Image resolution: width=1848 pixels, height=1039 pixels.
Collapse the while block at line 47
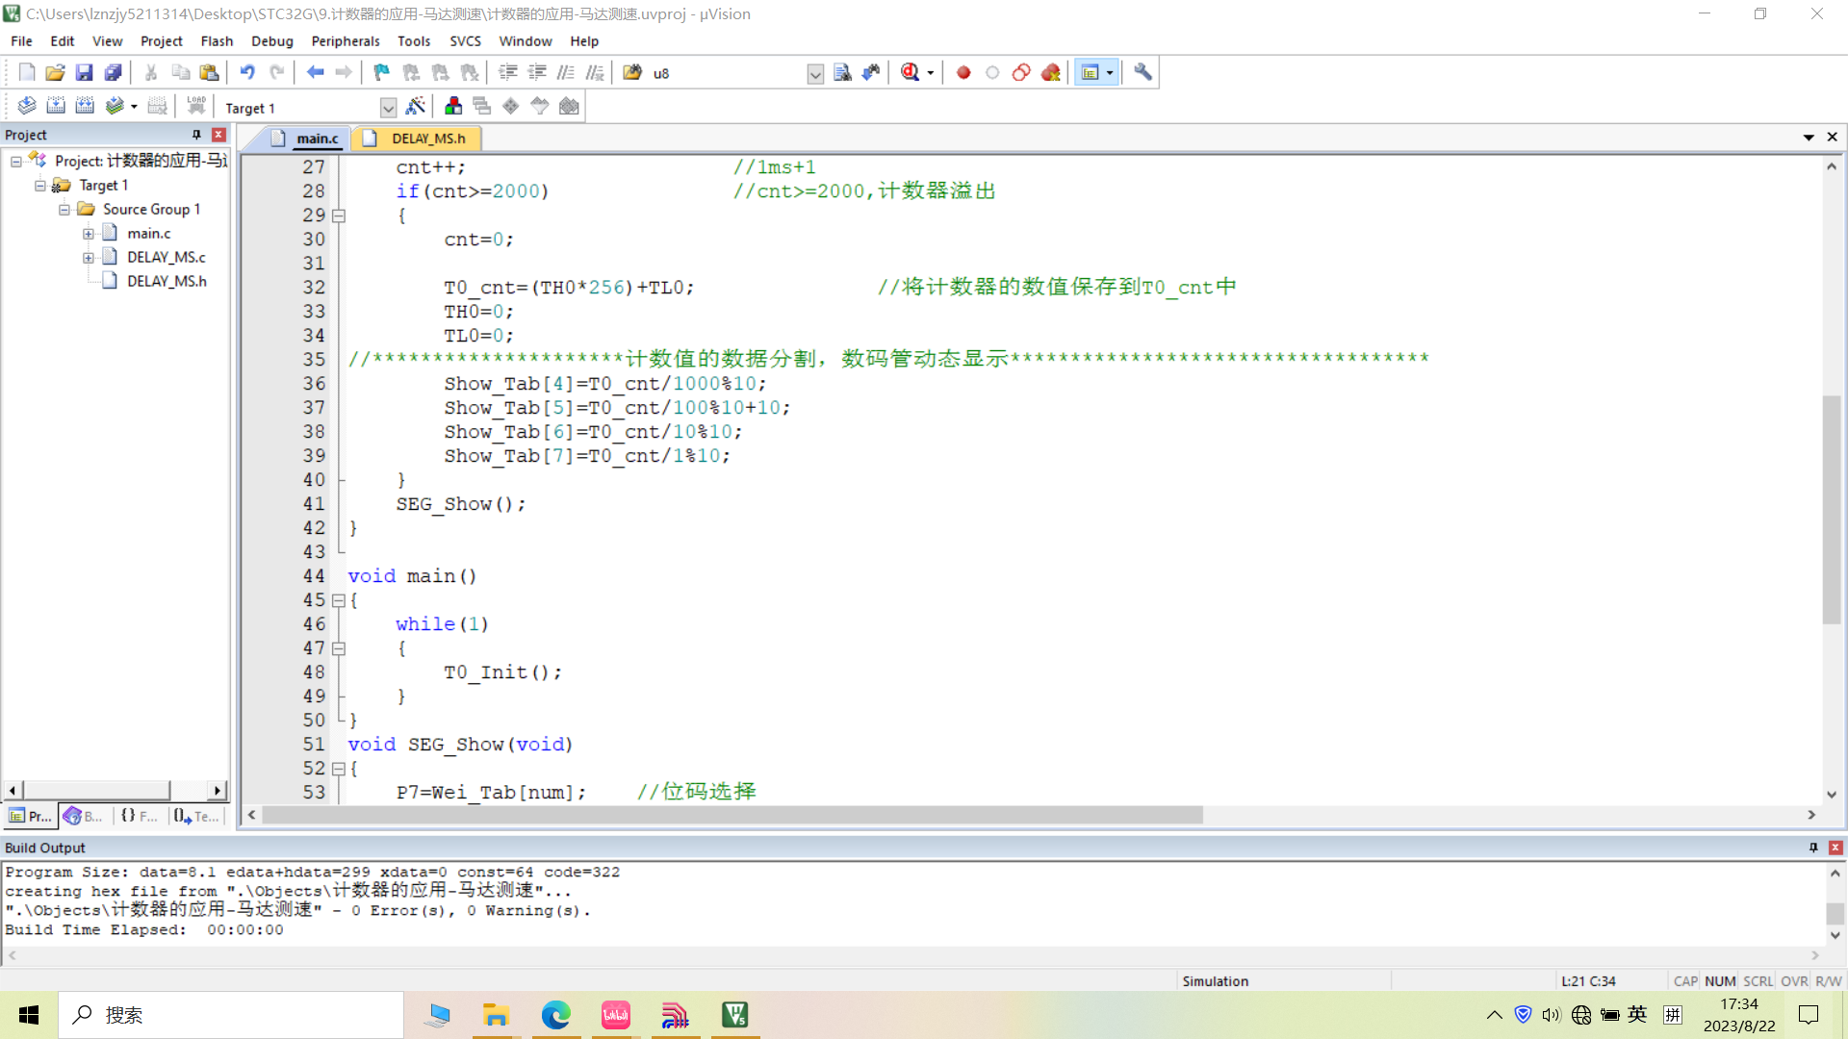(339, 648)
